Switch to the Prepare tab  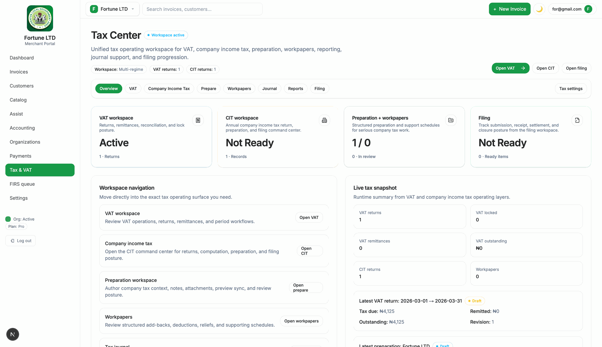(209, 89)
